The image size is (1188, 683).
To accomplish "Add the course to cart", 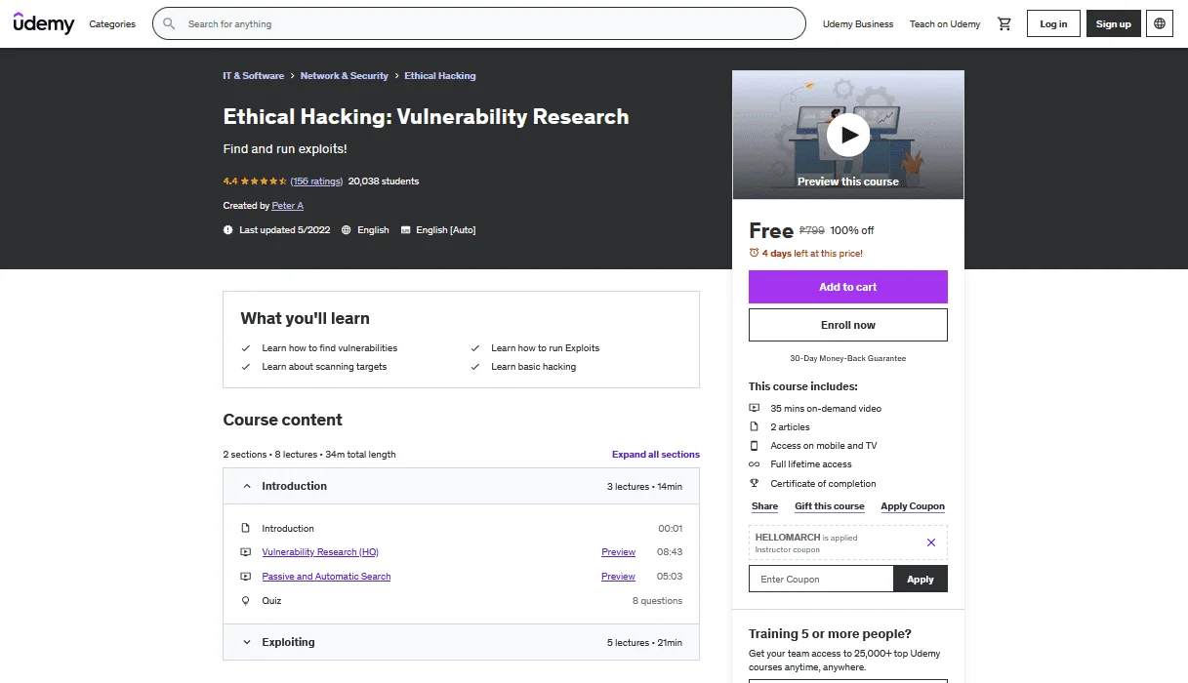I will click(x=848, y=287).
